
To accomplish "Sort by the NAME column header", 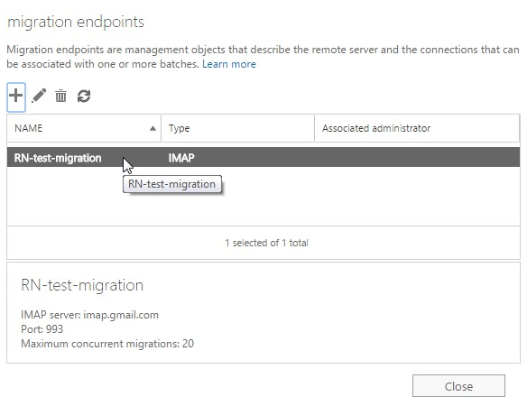I will pos(84,128).
